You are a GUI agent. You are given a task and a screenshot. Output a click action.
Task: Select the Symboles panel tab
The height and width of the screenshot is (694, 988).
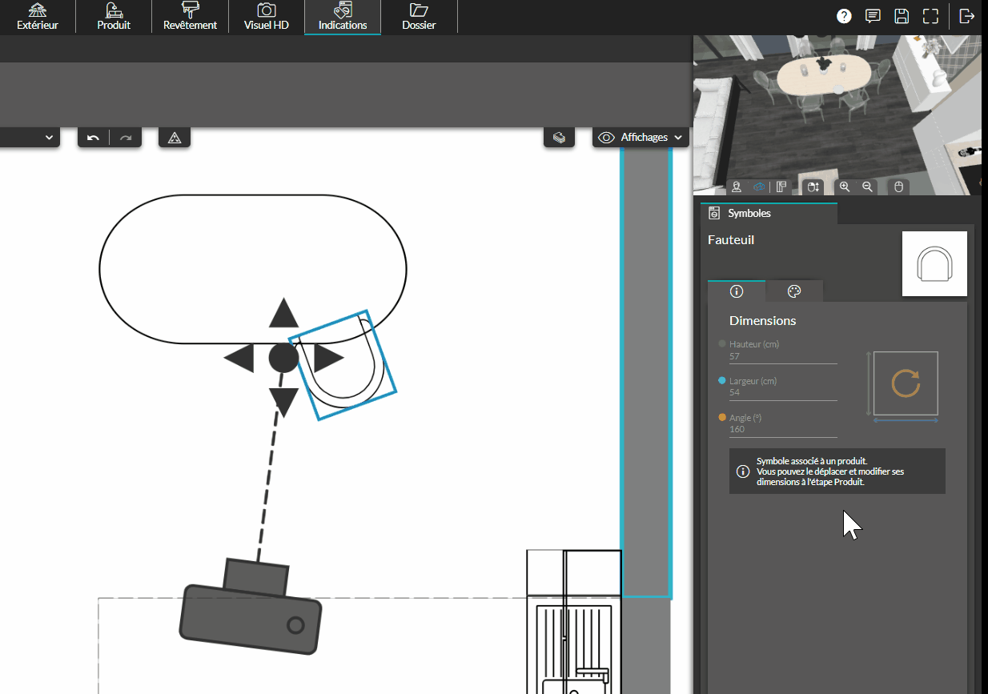[769, 214]
